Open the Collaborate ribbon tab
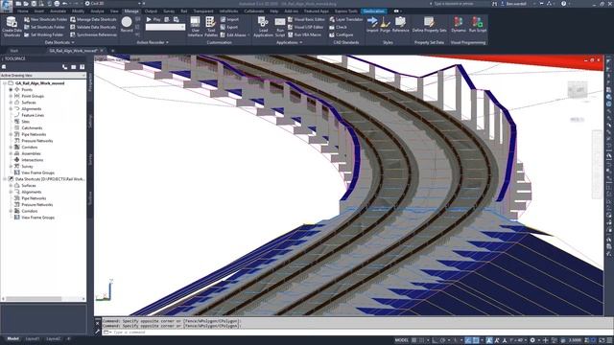Image resolution: width=614 pixels, height=345 pixels. coord(254,11)
